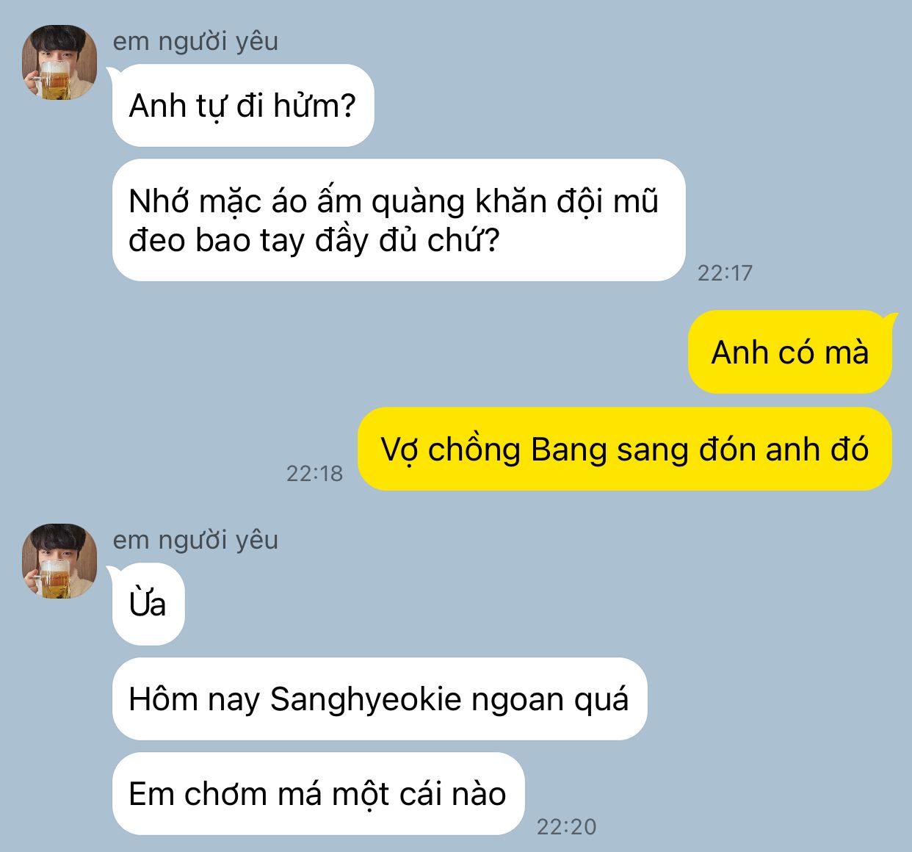Select the yellow "Anh có mà" bubble
The width and height of the screenshot is (912, 852).
click(x=790, y=352)
